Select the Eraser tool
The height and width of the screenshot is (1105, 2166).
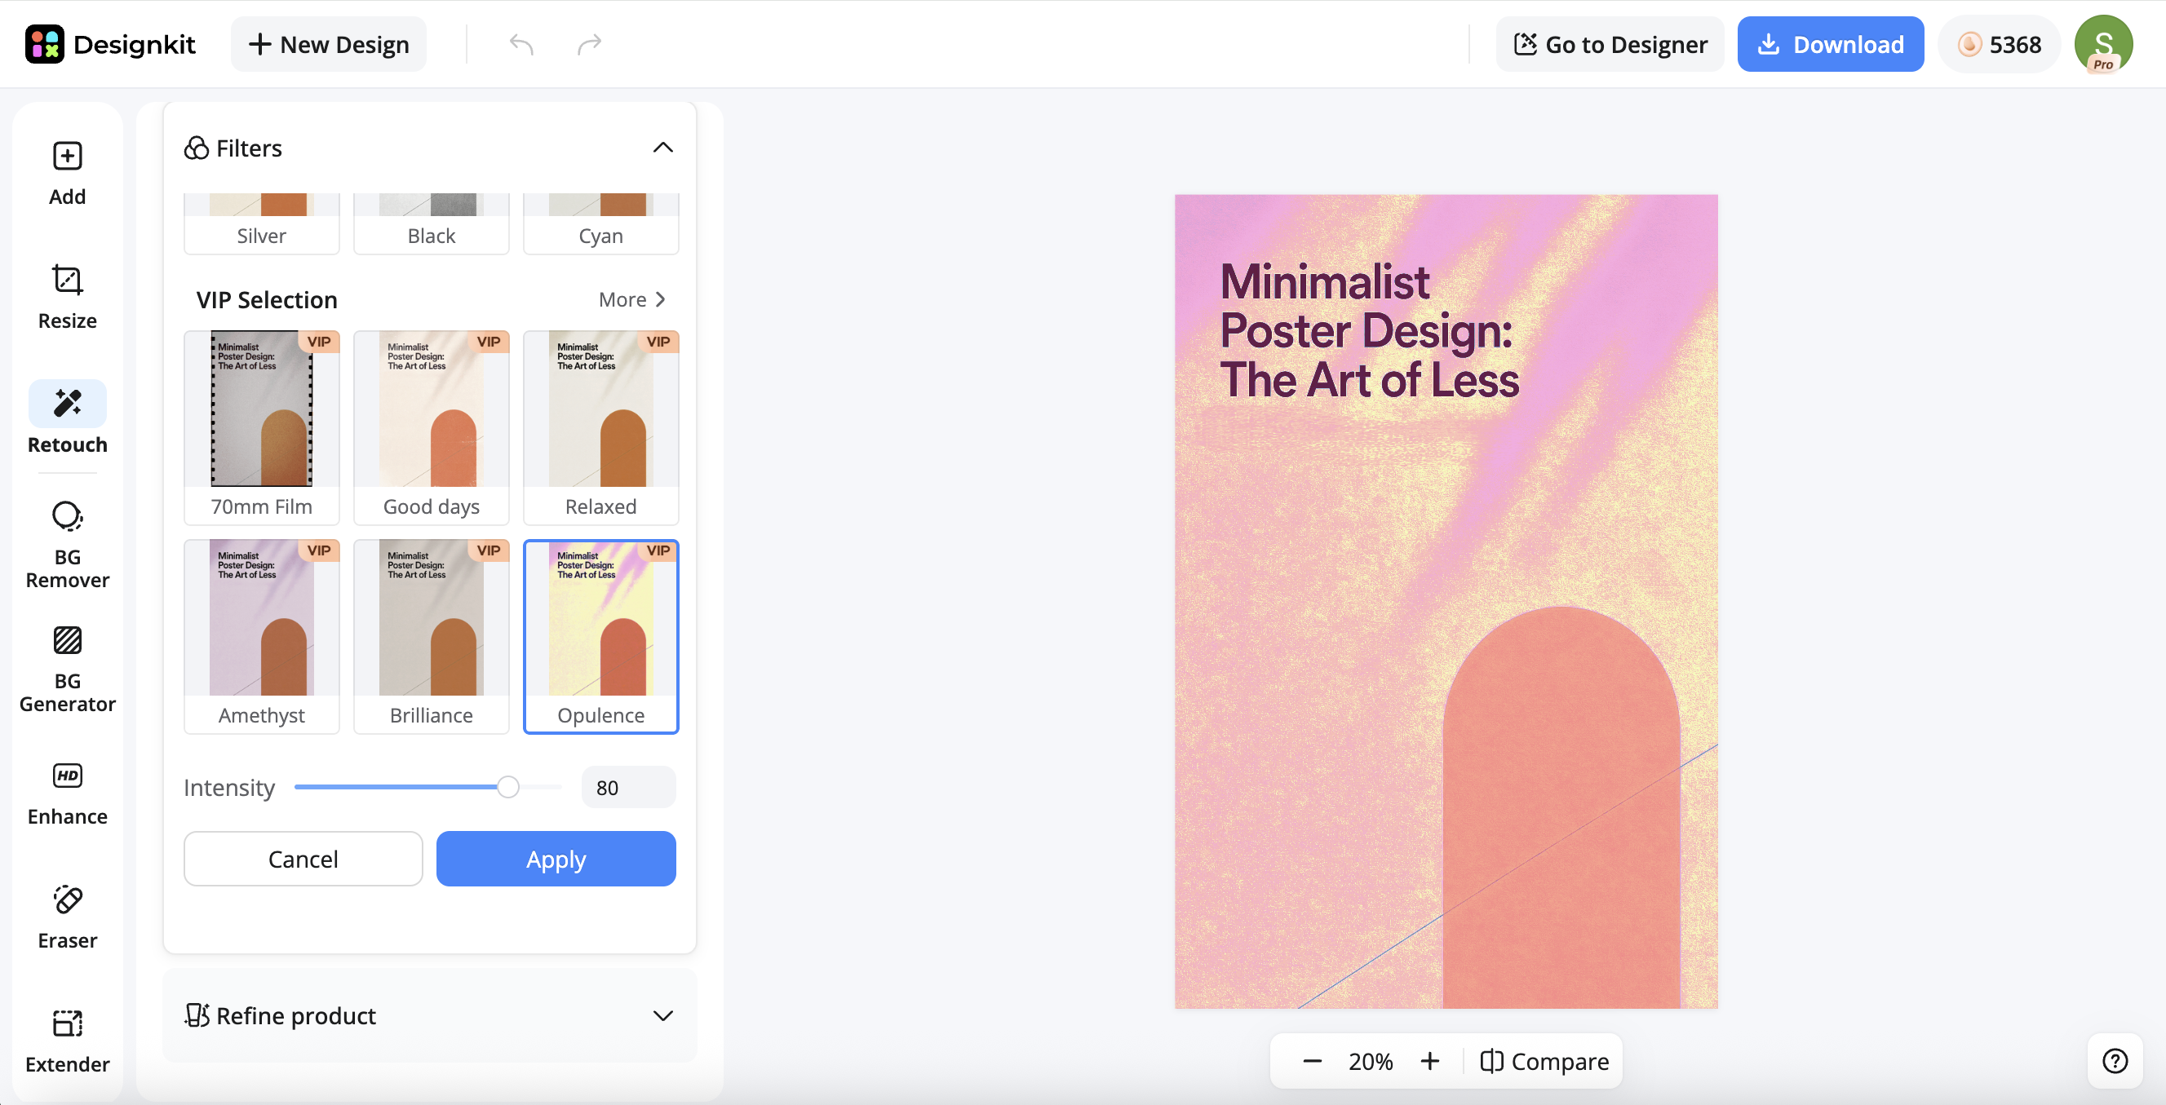(x=67, y=917)
